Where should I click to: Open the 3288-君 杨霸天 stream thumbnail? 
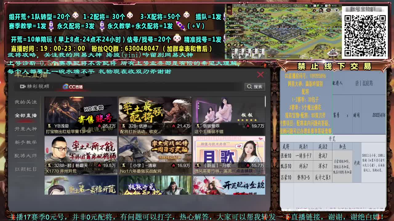pyautogui.click(x=81, y=155)
